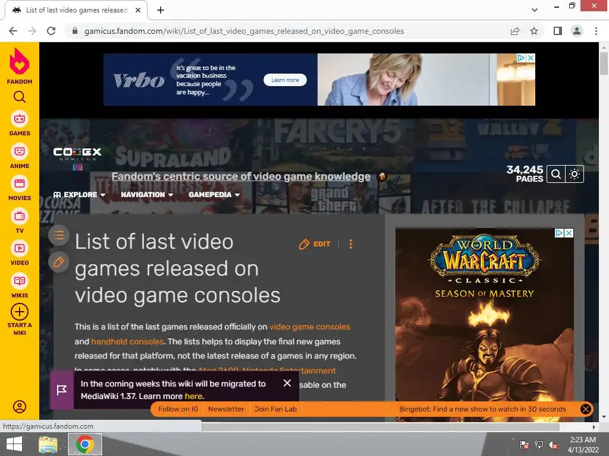
Task: Click the 34,245 PAGES counter
Action: pos(525,174)
